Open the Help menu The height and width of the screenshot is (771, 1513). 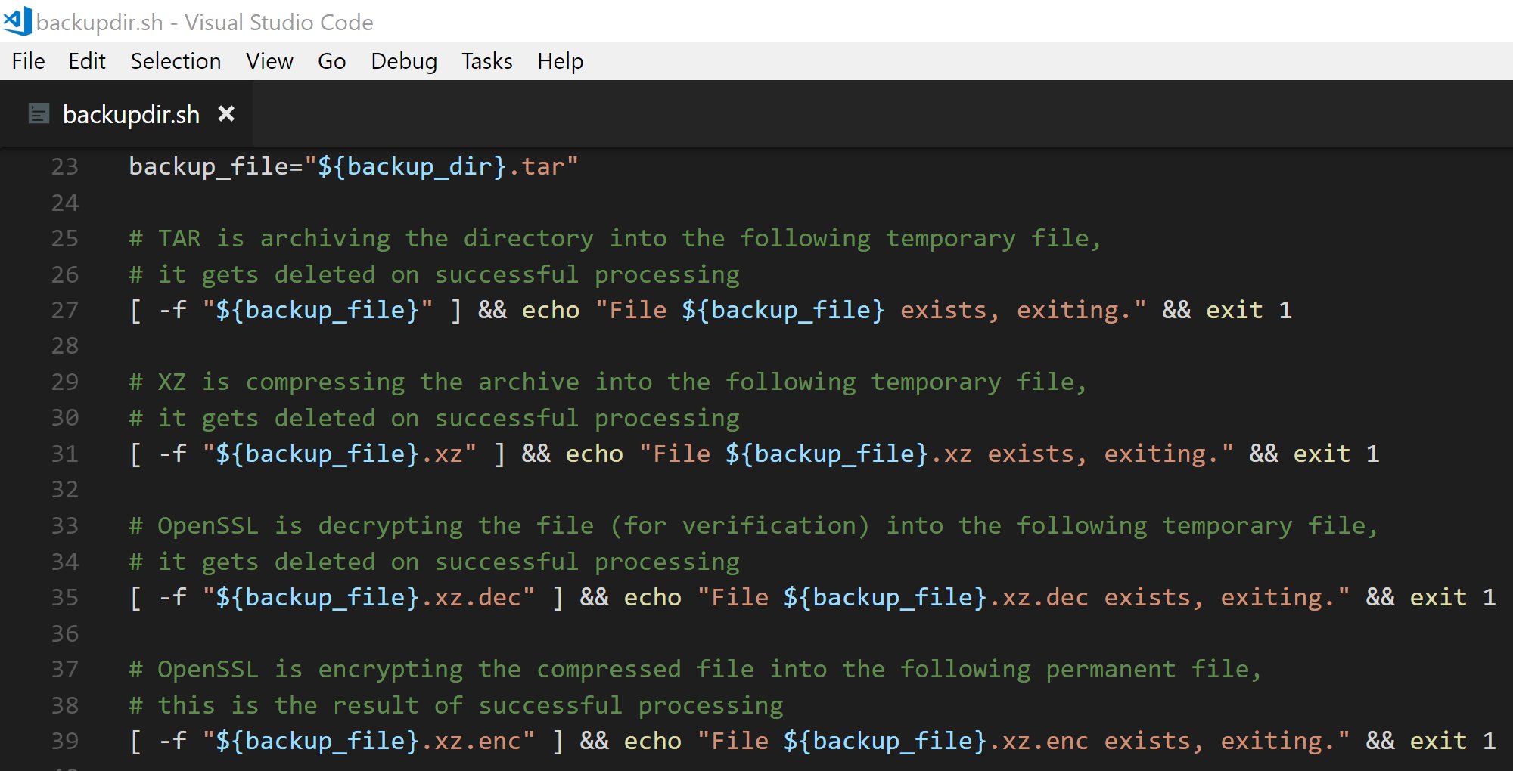[561, 61]
